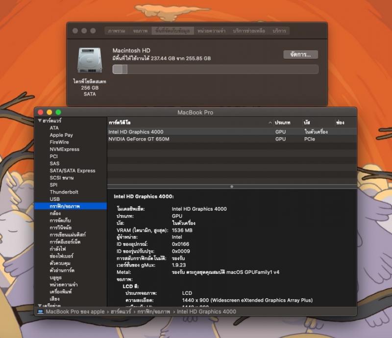Toggle sort arrow on การ์ดวิดีโอ column
The width and height of the screenshot is (392, 338).
270,122
